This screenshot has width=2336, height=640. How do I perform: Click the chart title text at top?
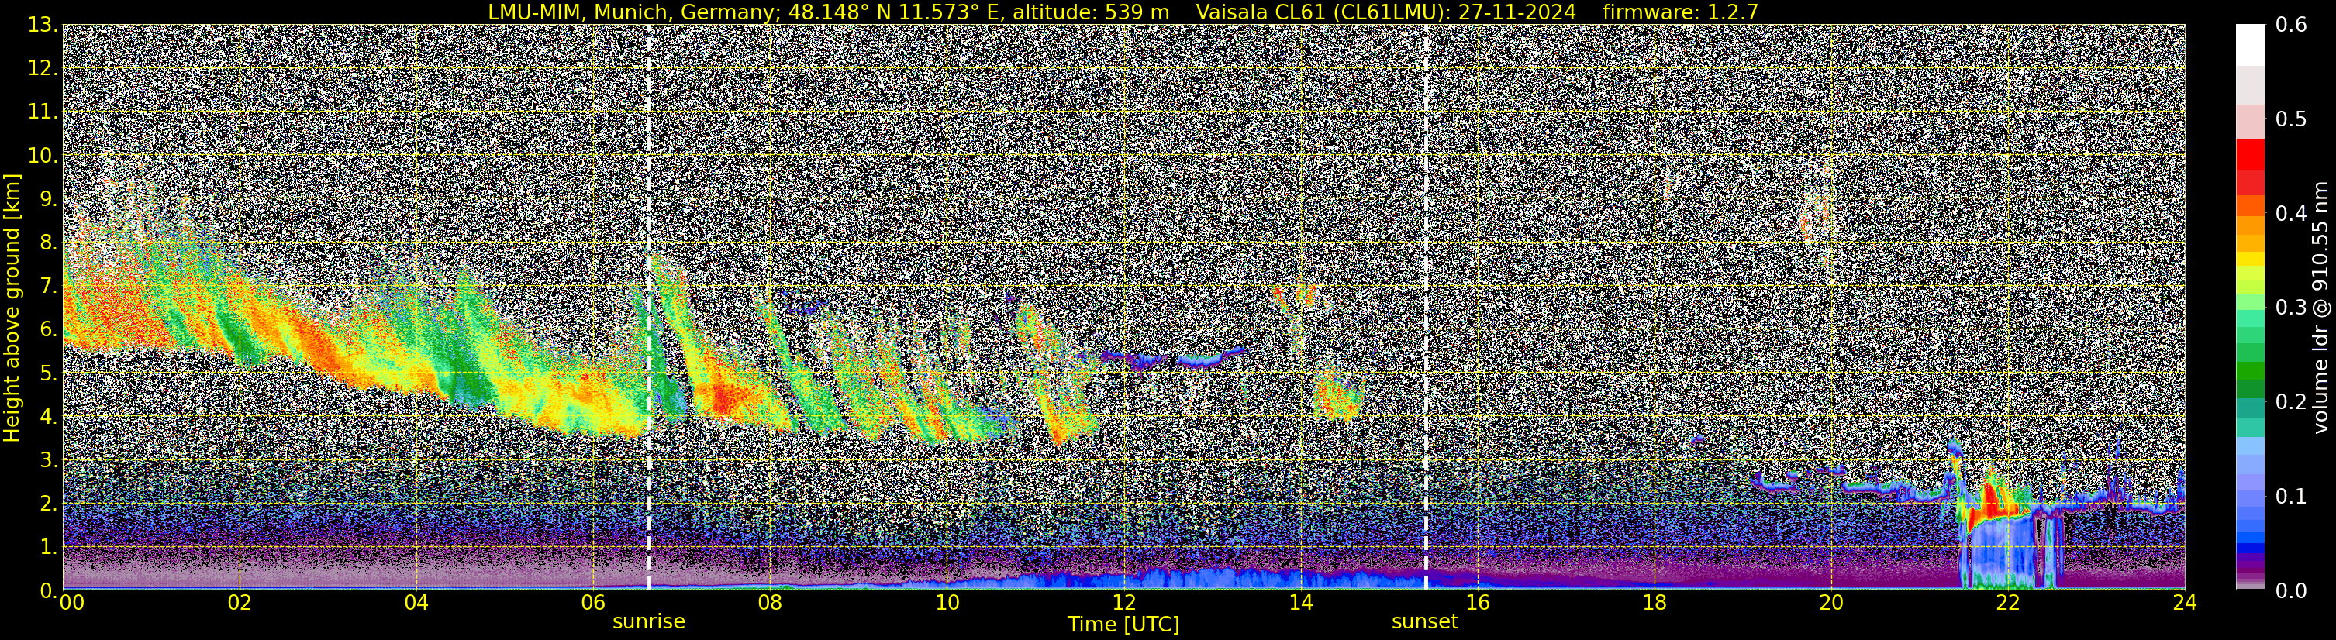[1123, 12]
